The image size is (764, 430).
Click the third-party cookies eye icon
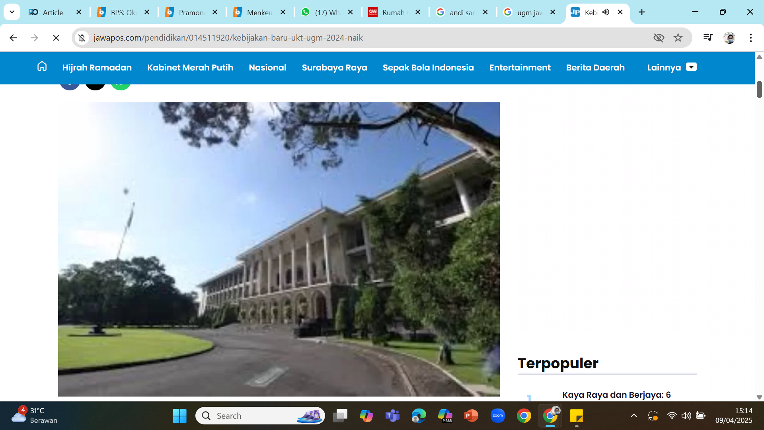point(659,38)
